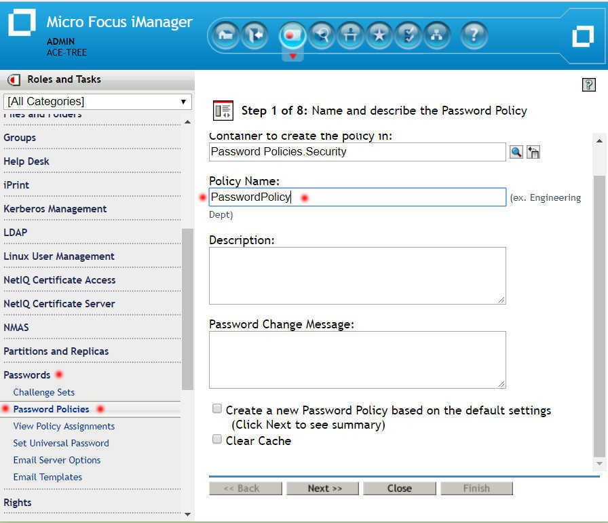This screenshot has height=523, width=608.
Task: Click the wizard panel scroll down arrow
Action: coord(599,463)
